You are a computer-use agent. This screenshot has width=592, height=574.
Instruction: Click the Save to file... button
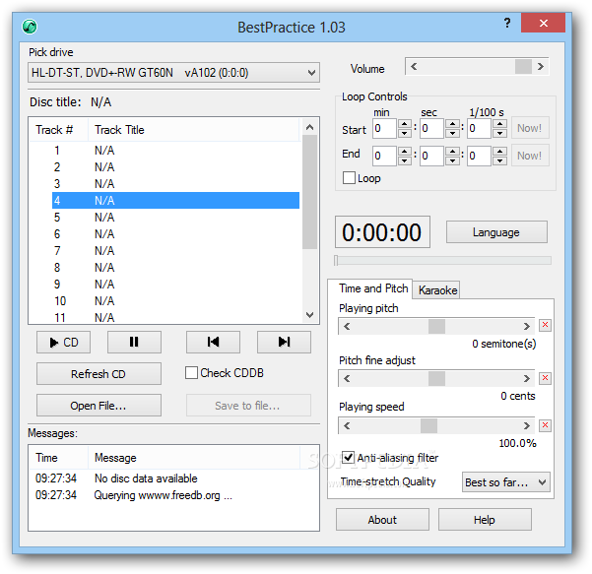248,406
